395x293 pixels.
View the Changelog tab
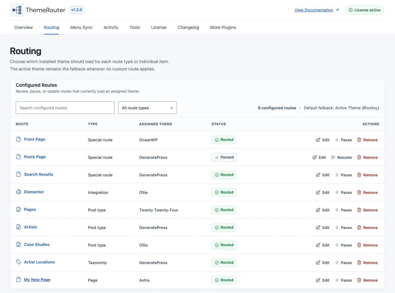pyautogui.click(x=188, y=27)
